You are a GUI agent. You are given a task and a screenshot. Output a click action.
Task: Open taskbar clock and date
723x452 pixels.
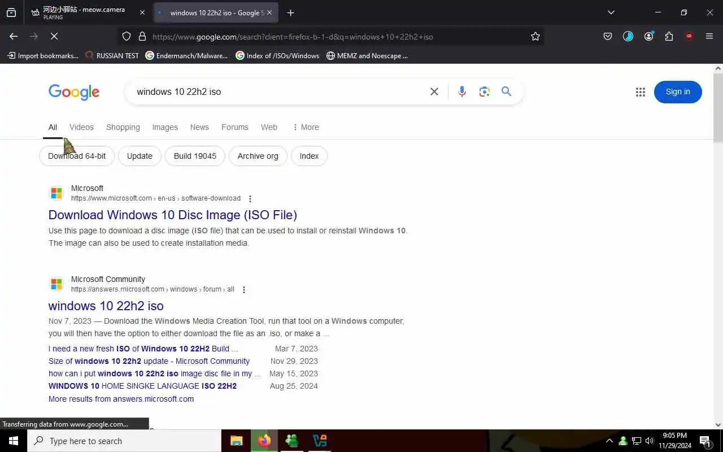(x=675, y=441)
